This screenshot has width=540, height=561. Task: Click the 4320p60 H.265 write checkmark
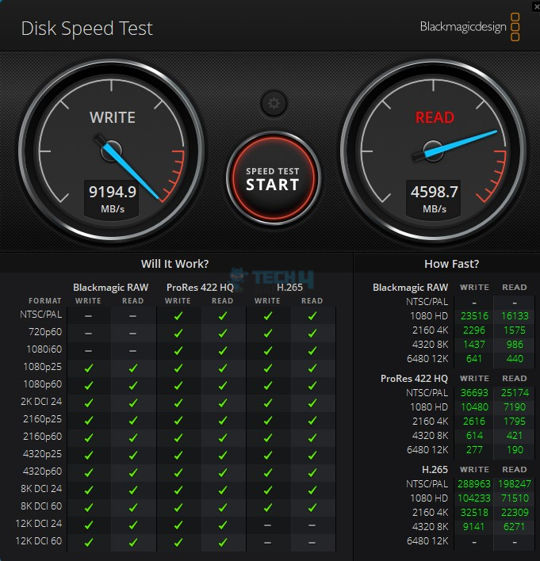coord(267,473)
